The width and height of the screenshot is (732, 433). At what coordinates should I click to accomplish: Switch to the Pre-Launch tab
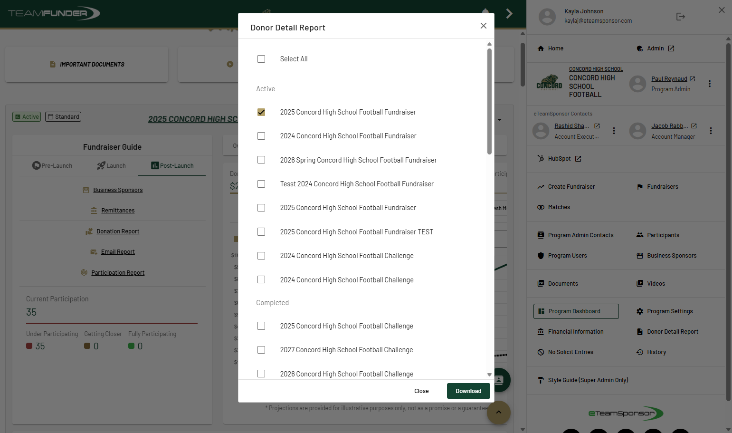(52, 166)
